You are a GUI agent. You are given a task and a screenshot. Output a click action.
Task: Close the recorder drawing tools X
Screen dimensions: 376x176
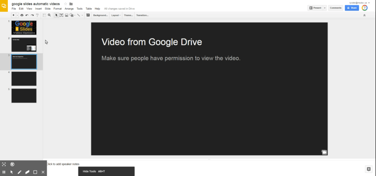[43, 172]
